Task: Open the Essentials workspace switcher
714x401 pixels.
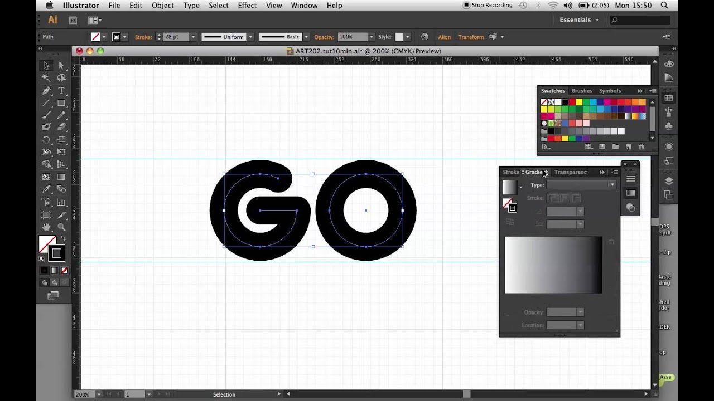Action: [579, 20]
